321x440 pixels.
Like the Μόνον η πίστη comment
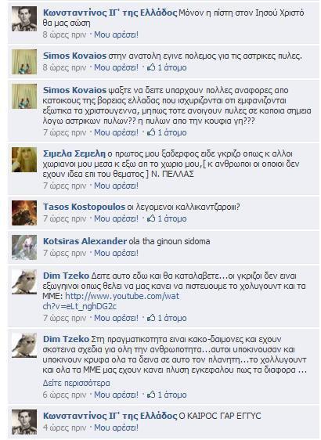click(x=116, y=34)
